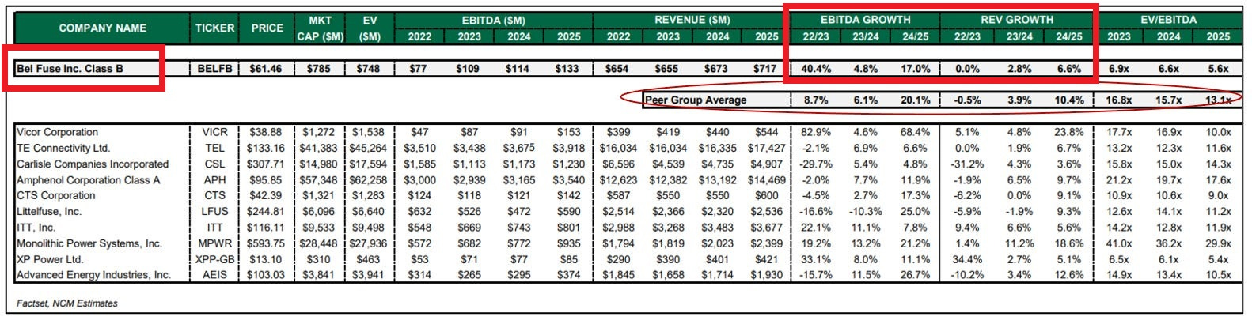Select Carlisle Companies Incorporated name

(93, 164)
